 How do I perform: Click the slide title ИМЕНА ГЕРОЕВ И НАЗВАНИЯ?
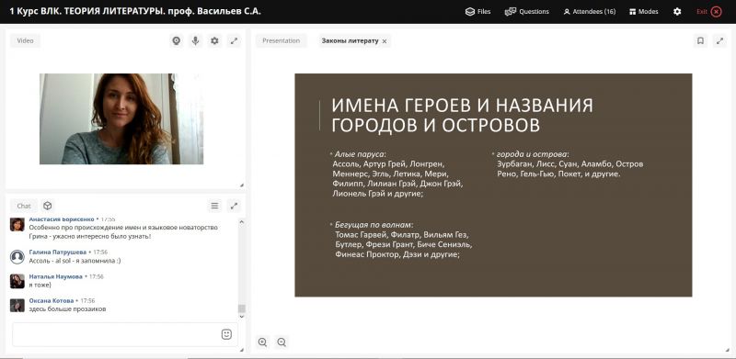tap(463, 106)
